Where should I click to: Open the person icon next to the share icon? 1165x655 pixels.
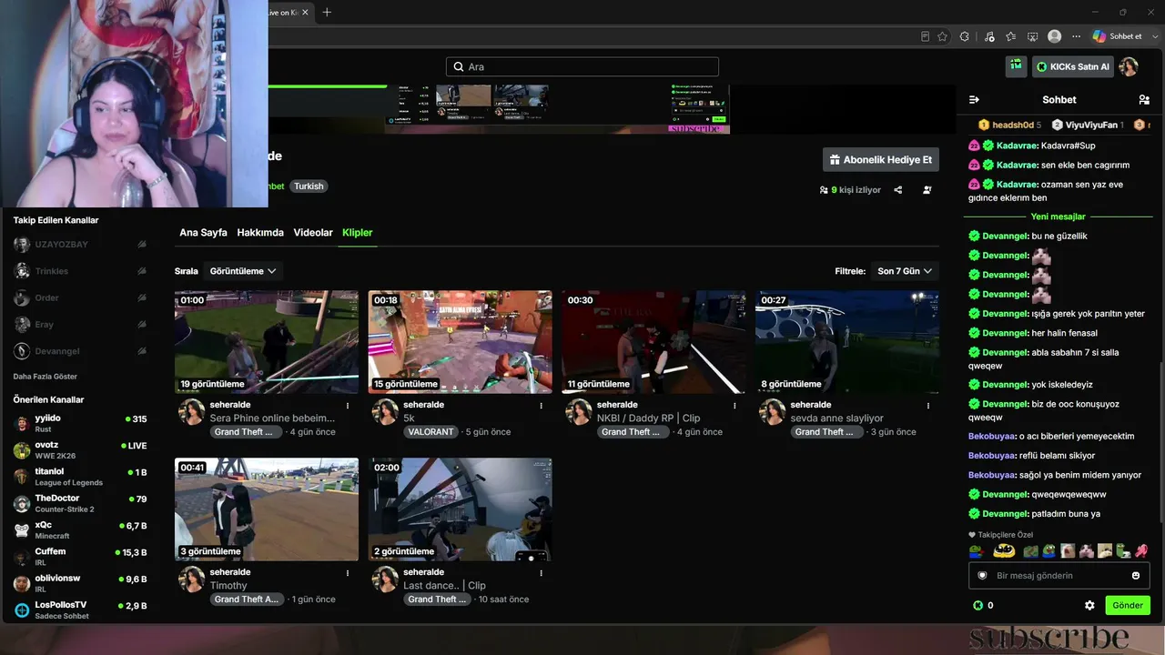tap(927, 190)
